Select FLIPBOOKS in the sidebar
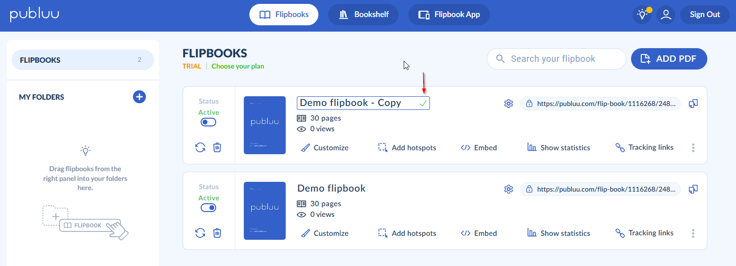This screenshot has width=736, height=266. pos(83,60)
